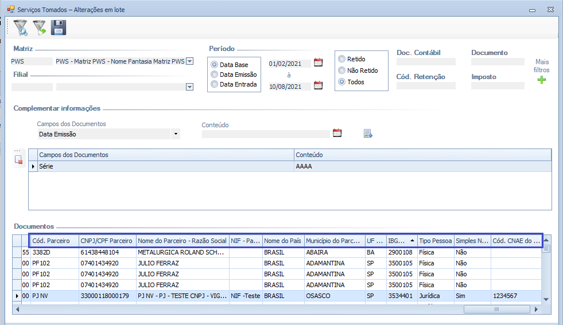Open the Conteúdo calendar picker icon
563x325 pixels.
[337, 134]
